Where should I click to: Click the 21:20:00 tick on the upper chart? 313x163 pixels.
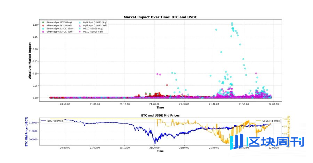coord(154,104)
